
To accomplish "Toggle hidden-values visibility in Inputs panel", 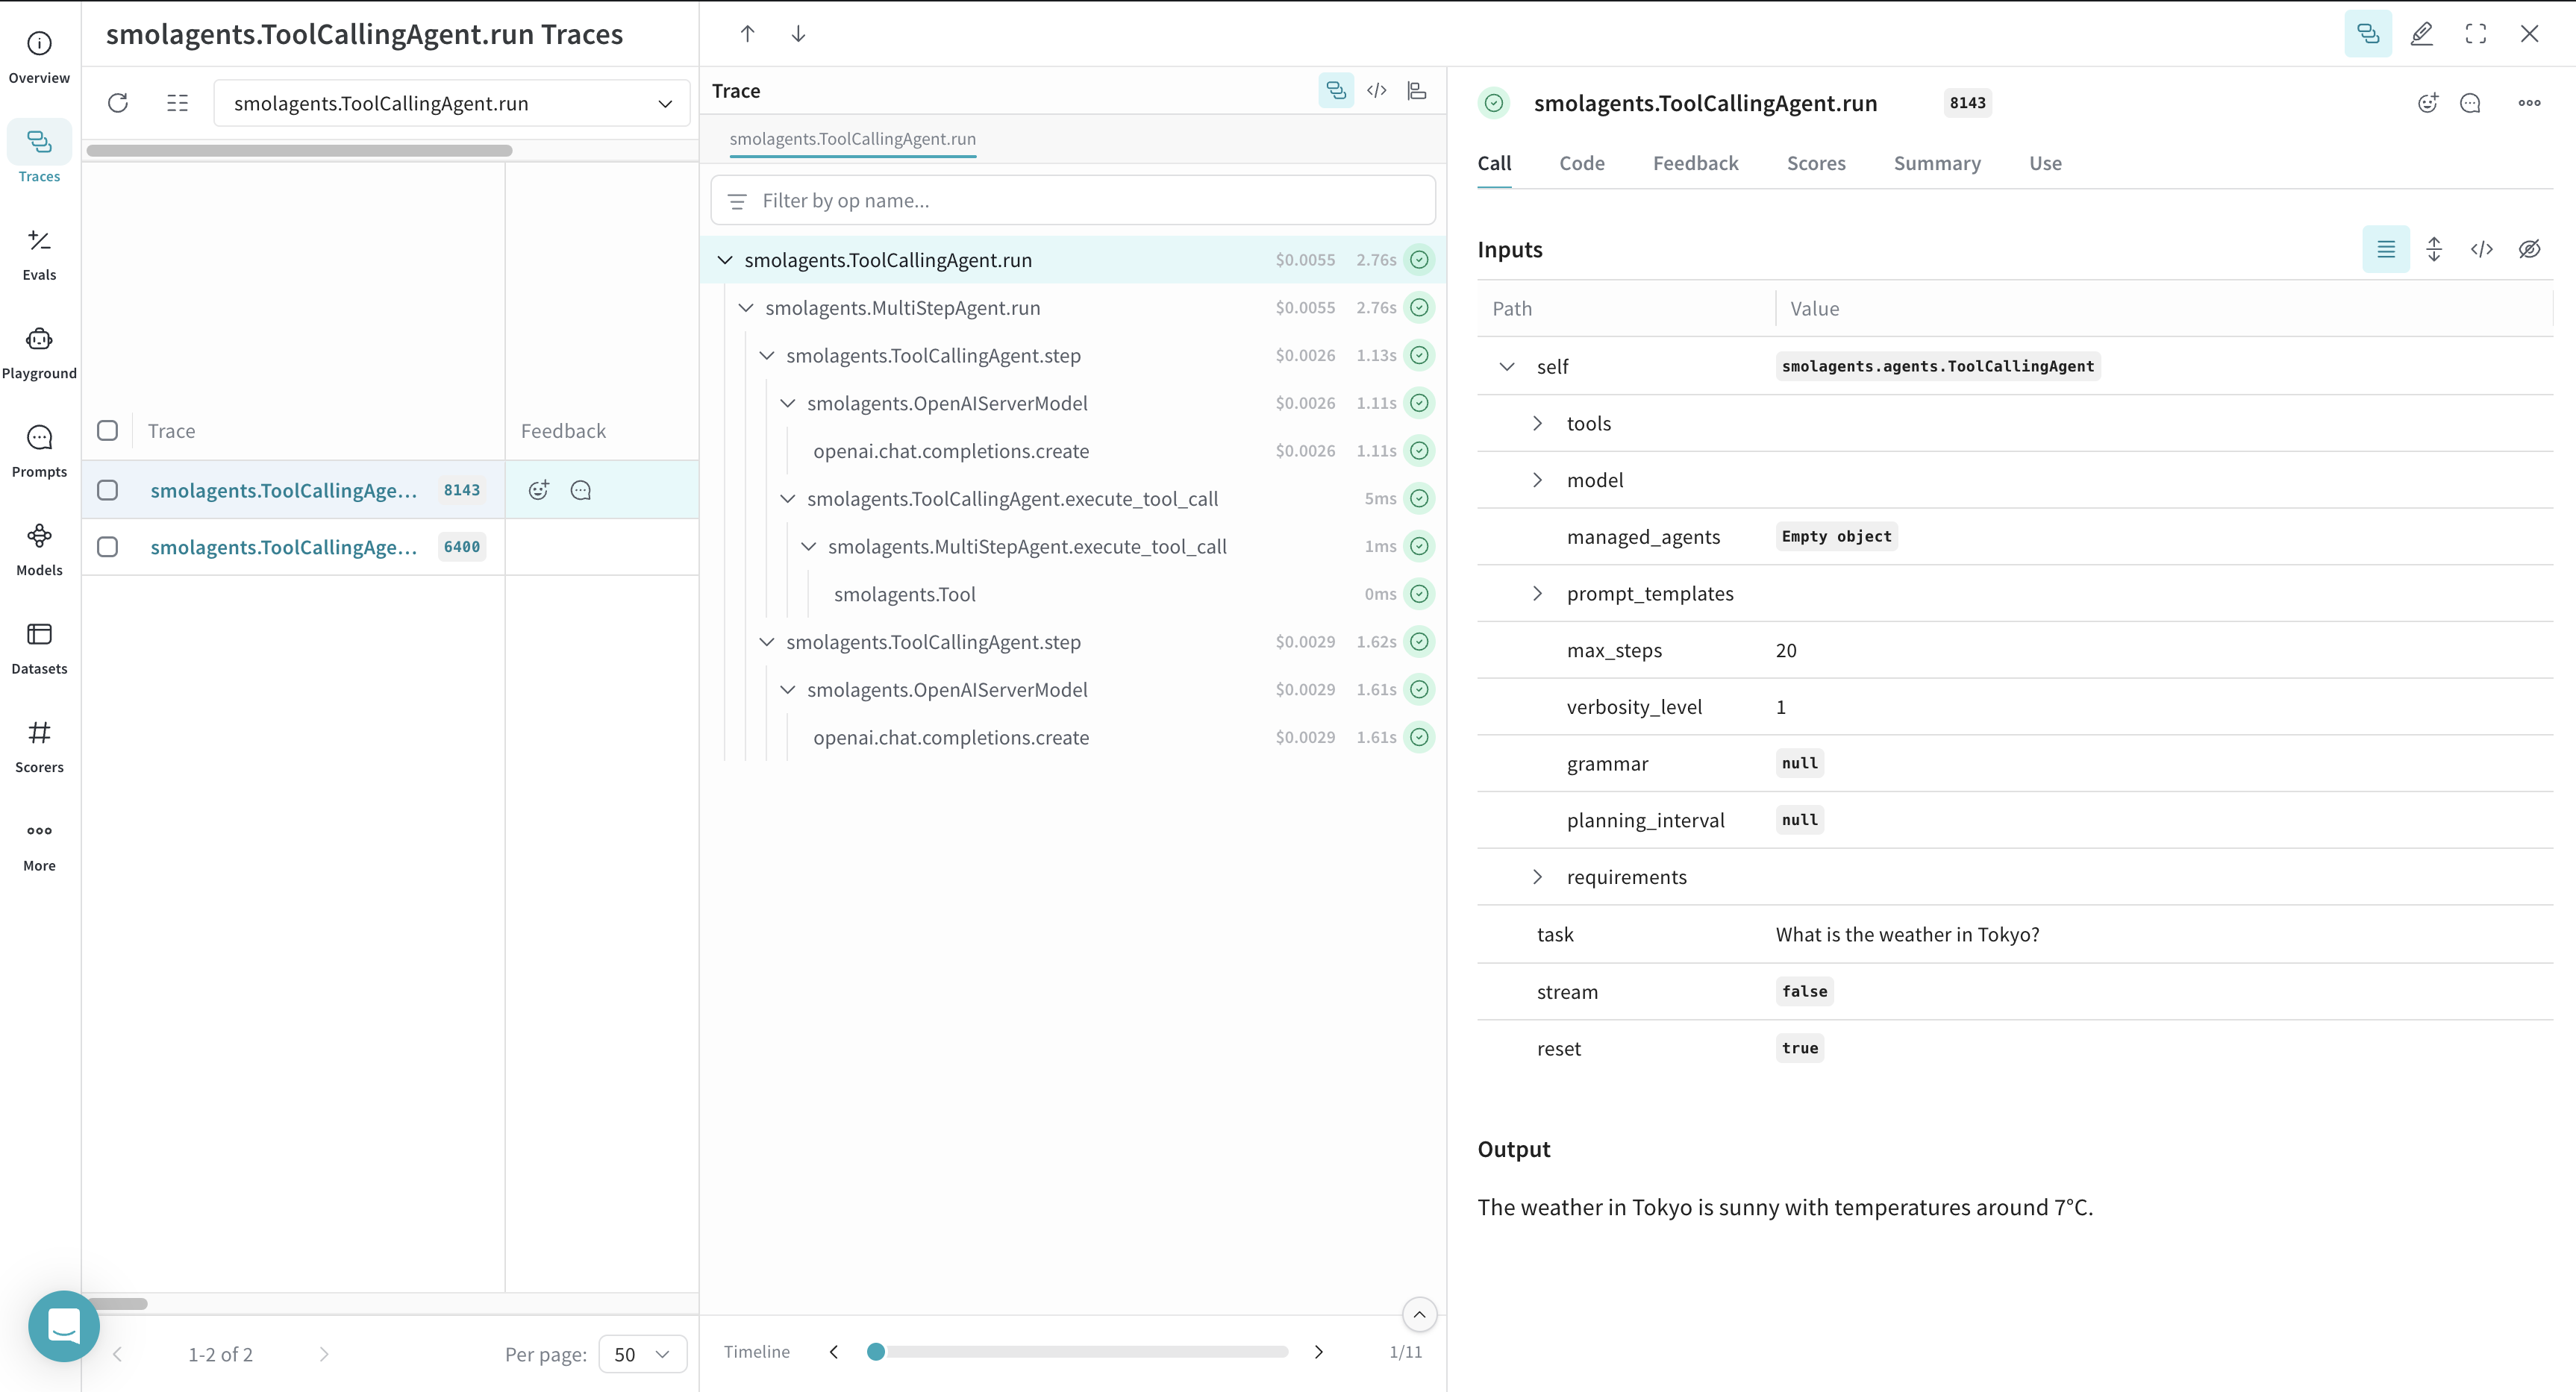I will [x=2530, y=249].
